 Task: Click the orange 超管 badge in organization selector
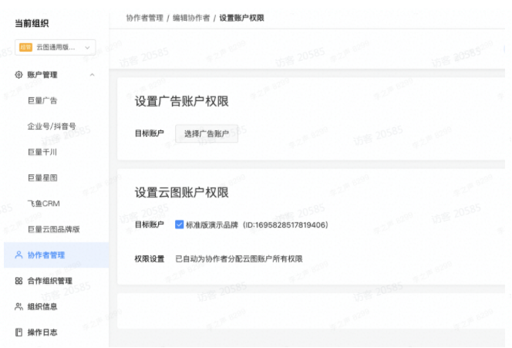[25, 47]
